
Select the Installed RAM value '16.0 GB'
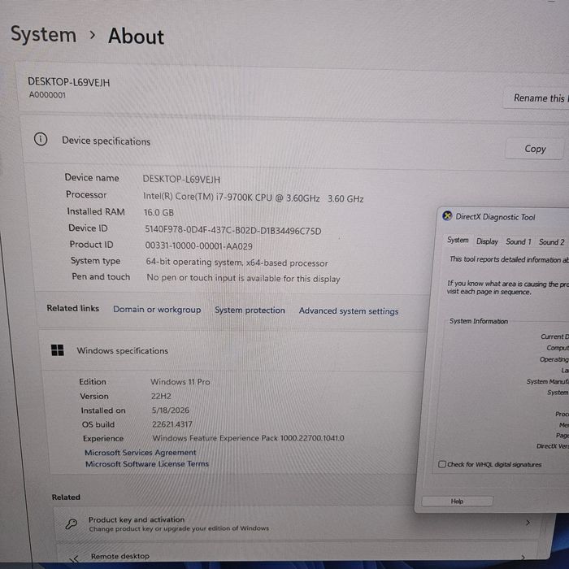click(159, 212)
